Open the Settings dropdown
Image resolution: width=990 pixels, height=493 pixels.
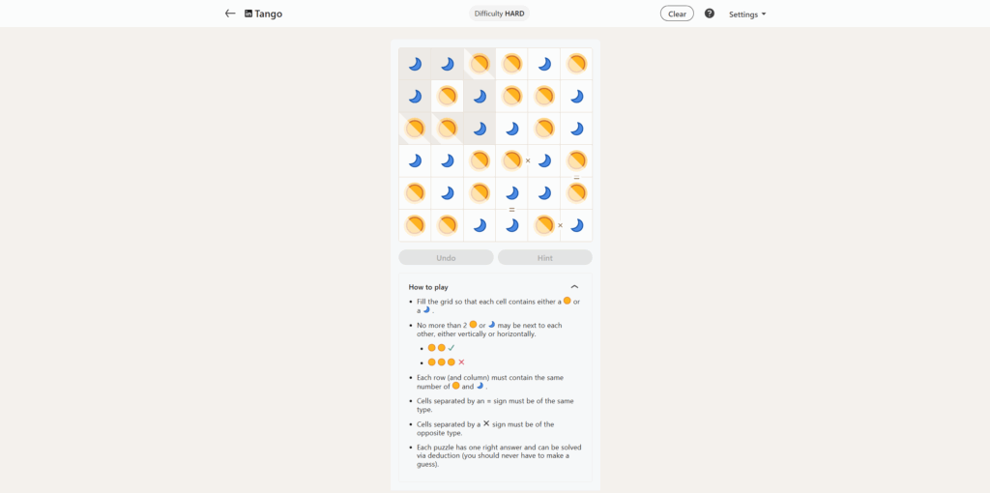(746, 14)
